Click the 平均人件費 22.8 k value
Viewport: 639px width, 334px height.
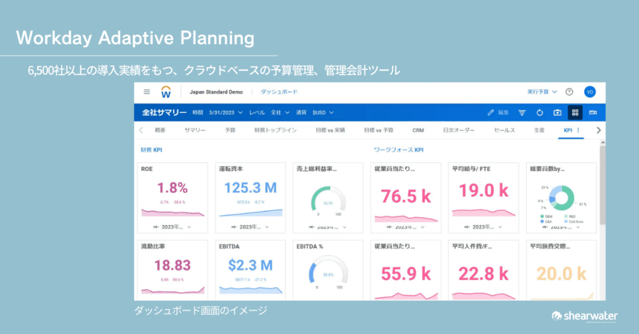[x=484, y=273]
